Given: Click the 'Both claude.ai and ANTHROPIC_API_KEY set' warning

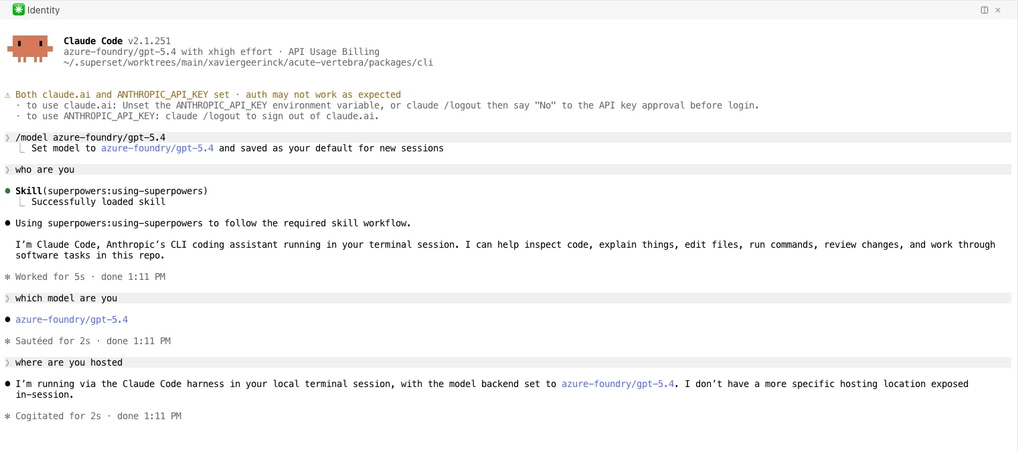Looking at the screenshot, I should pos(208,94).
